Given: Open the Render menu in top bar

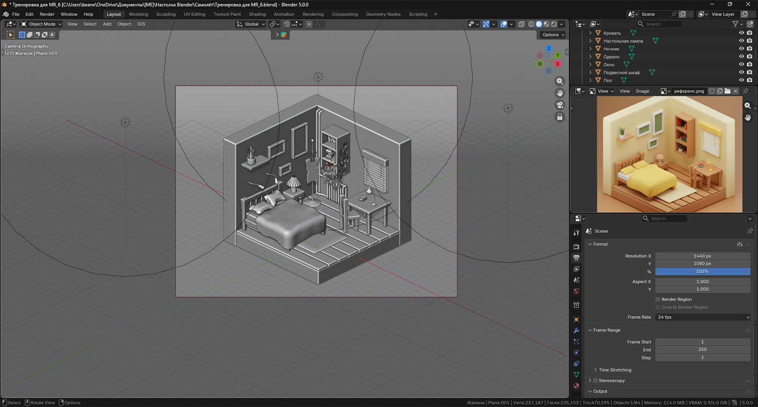Looking at the screenshot, I should (x=47, y=14).
